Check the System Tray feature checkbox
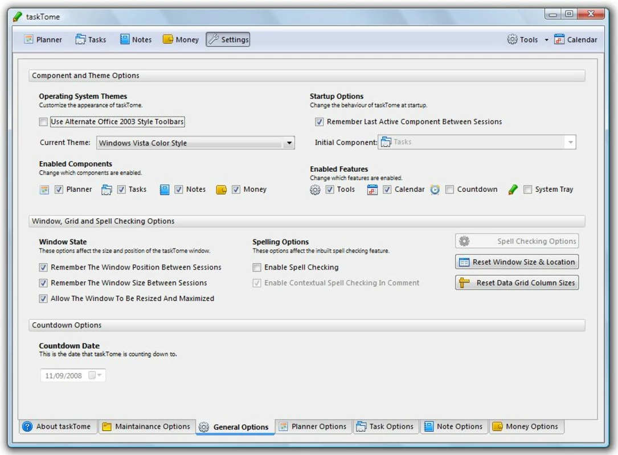 coord(528,190)
